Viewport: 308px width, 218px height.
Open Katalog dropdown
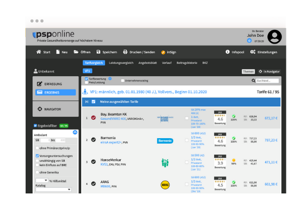coord(53,189)
